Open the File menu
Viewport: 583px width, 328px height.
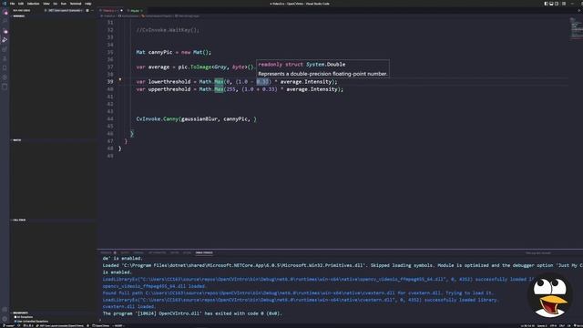pos(12,4)
